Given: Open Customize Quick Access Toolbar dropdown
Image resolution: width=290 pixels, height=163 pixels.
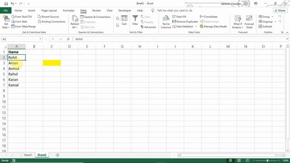Looking at the screenshot, I should click(29, 4).
